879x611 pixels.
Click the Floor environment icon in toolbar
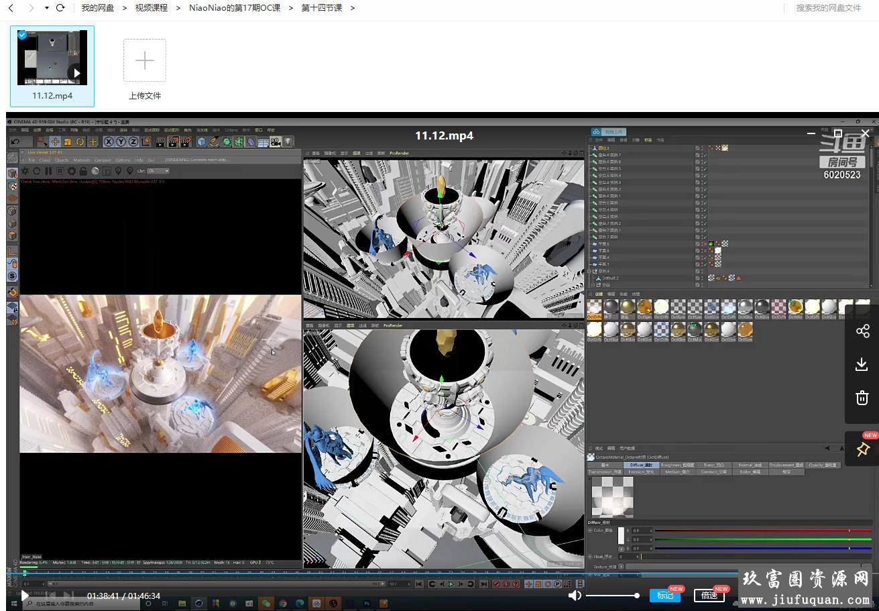[263, 142]
